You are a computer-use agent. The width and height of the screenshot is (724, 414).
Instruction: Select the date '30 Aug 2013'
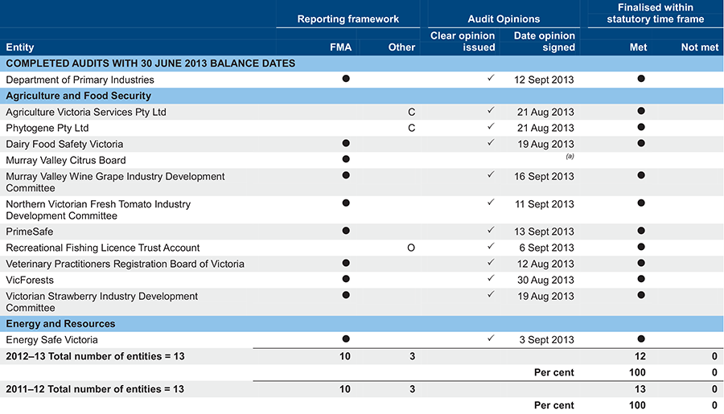tap(545, 281)
